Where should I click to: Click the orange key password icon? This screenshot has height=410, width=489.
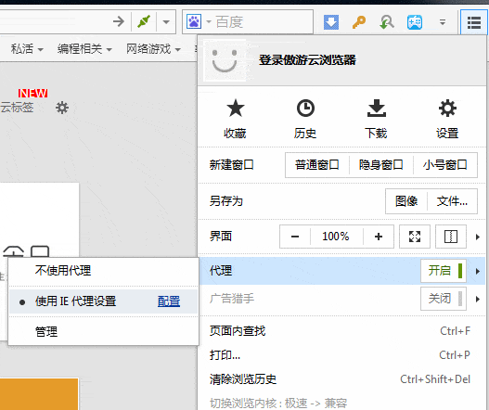tap(359, 22)
